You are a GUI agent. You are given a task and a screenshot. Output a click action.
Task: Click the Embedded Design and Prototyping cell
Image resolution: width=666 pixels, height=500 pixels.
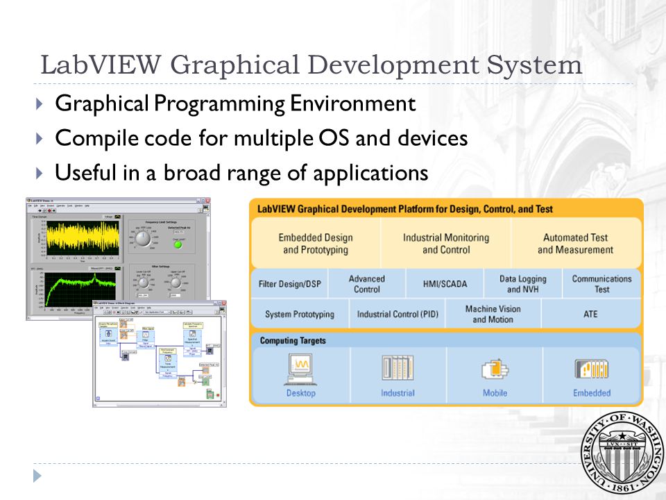(x=316, y=243)
